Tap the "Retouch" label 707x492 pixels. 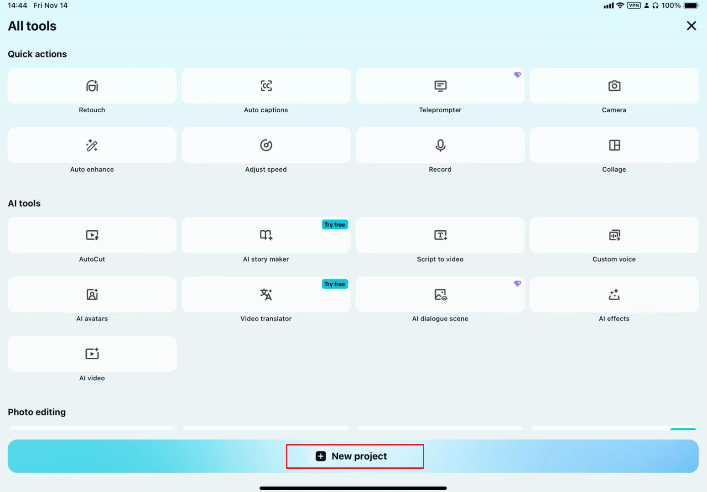[92, 110]
